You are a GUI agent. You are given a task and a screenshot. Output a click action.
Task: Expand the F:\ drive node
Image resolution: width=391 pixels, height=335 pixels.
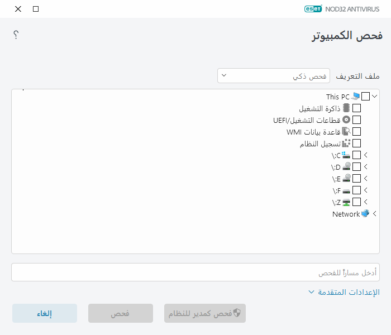tap(365, 190)
